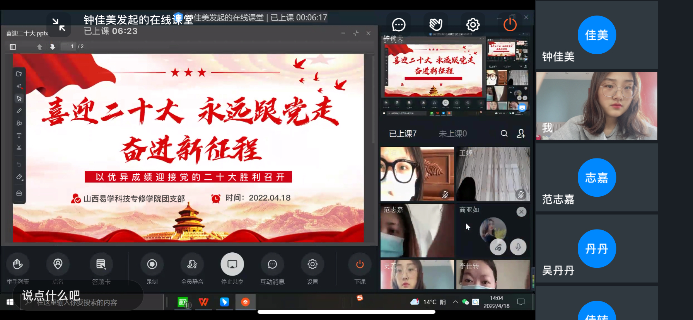Toggle the muted microphone on 王婷's video tile
The height and width of the screenshot is (320, 693).
(521, 194)
